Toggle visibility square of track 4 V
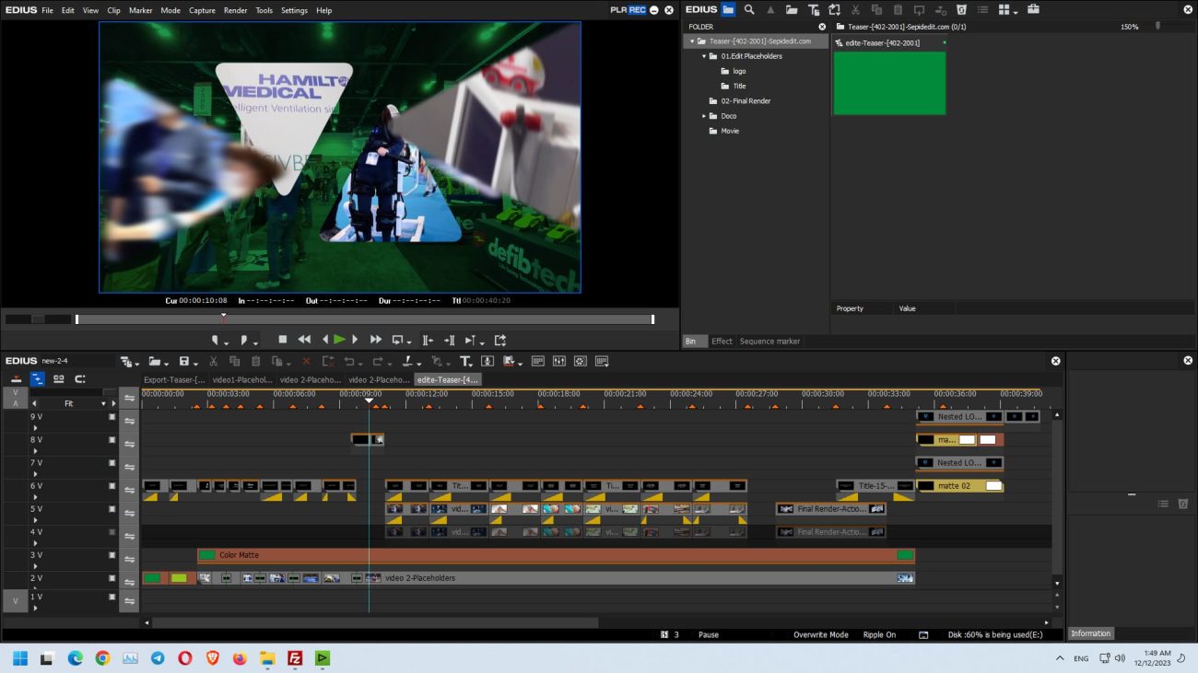The image size is (1198, 673). [112, 531]
